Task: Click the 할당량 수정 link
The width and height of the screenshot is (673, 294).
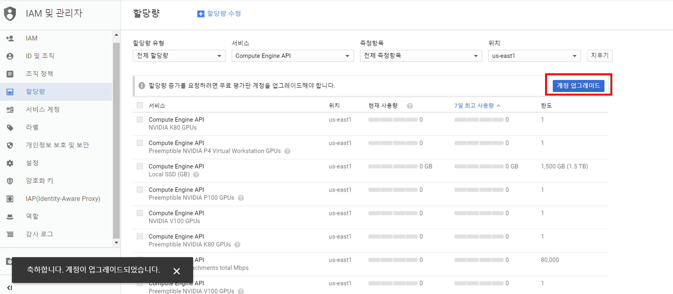Action: pos(224,14)
